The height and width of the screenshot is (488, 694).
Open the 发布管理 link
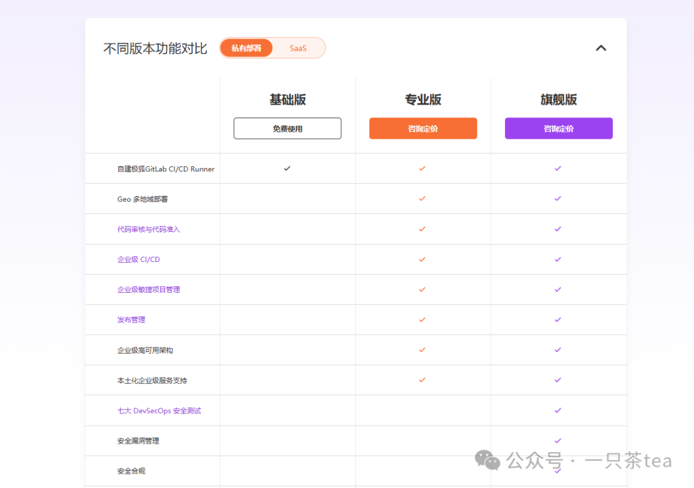[131, 319]
